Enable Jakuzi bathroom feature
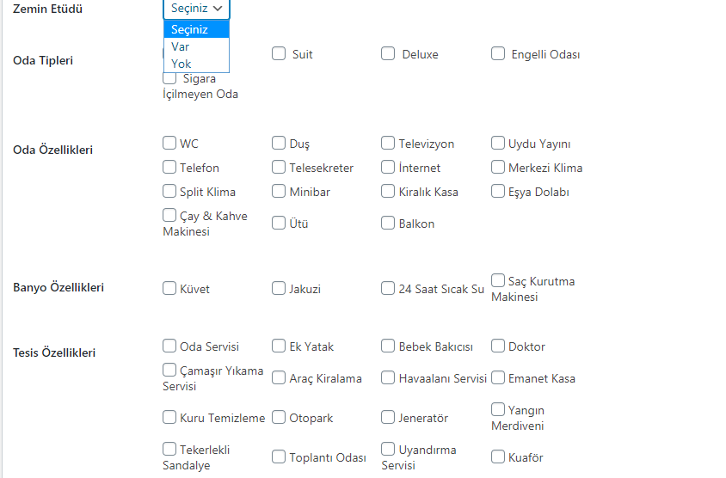726x478 pixels. 279,288
